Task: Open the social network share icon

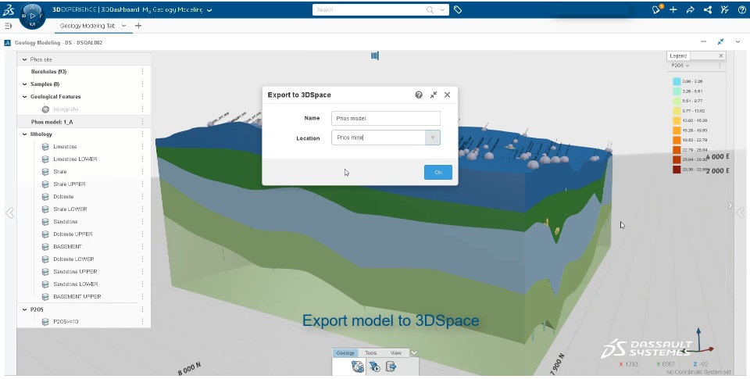Action: [x=708, y=9]
